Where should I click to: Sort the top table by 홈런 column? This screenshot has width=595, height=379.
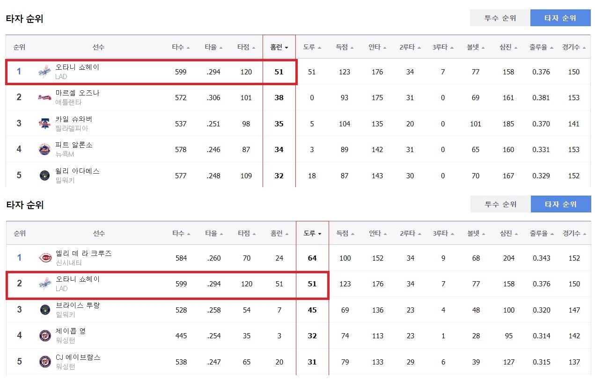(279, 47)
